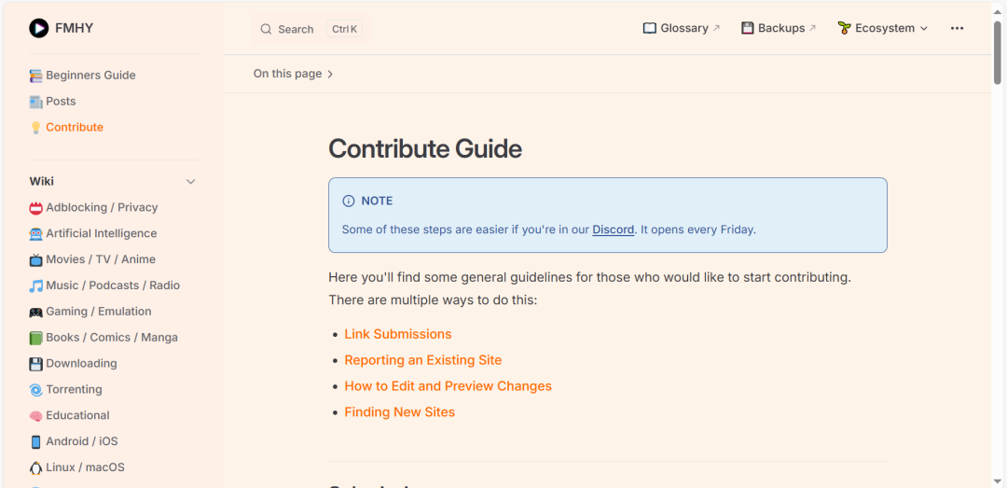Jump to Link Submissions section
The width and height of the screenshot is (1007, 488).
coord(397,334)
